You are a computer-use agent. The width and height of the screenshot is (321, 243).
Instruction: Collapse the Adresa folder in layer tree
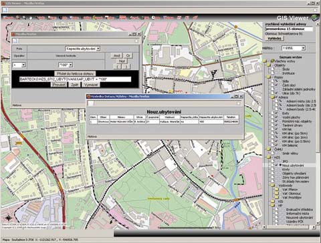click(x=273, y=97)
